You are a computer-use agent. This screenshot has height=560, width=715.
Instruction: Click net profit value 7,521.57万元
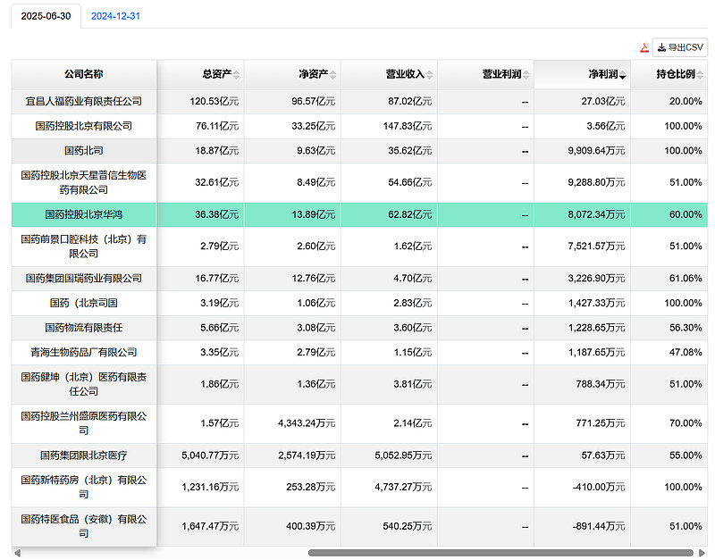596,246
